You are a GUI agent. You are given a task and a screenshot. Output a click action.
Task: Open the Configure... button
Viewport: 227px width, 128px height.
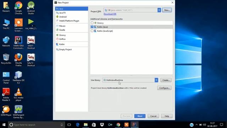pos(164,88)
